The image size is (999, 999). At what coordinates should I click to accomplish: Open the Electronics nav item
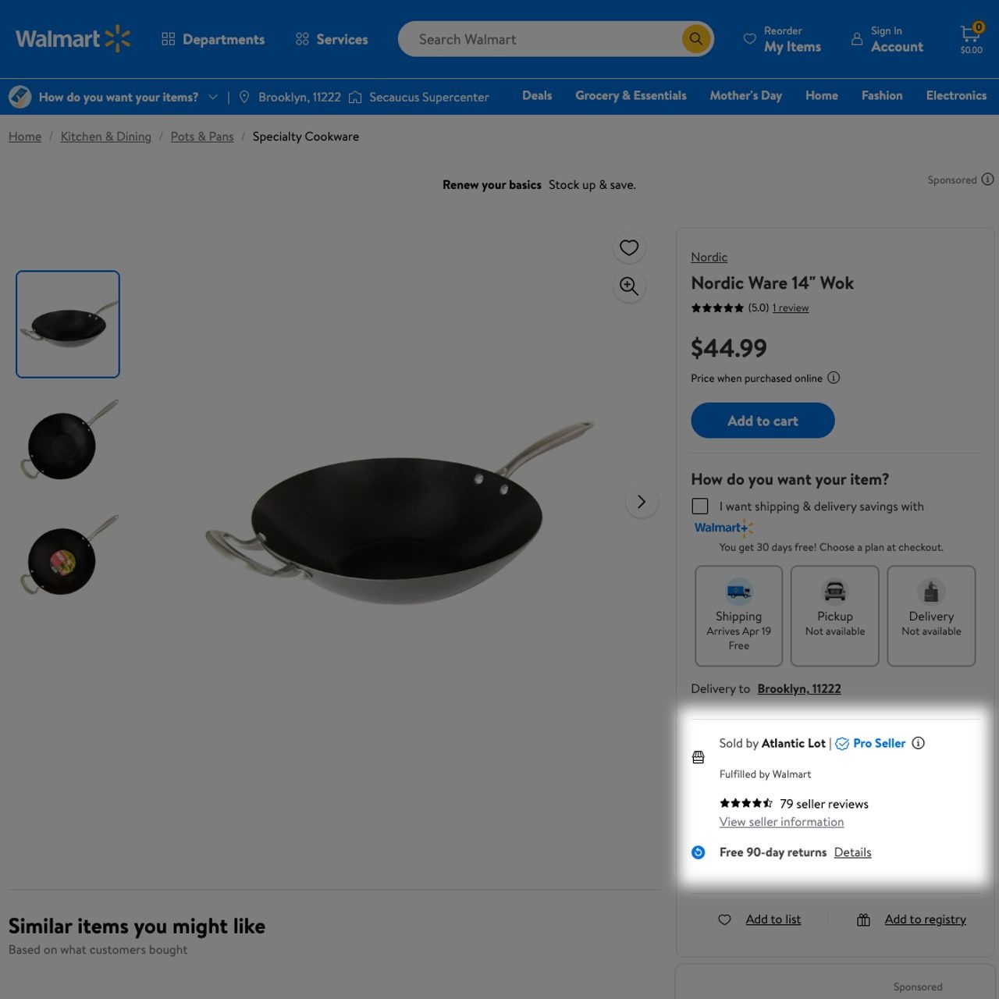pos(956,95)
